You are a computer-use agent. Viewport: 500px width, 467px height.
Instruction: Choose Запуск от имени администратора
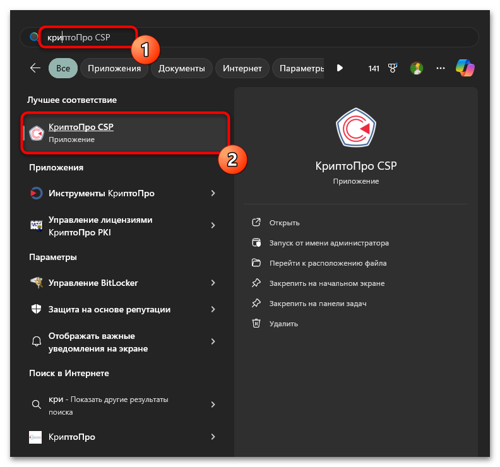click(x=329, y=243)
